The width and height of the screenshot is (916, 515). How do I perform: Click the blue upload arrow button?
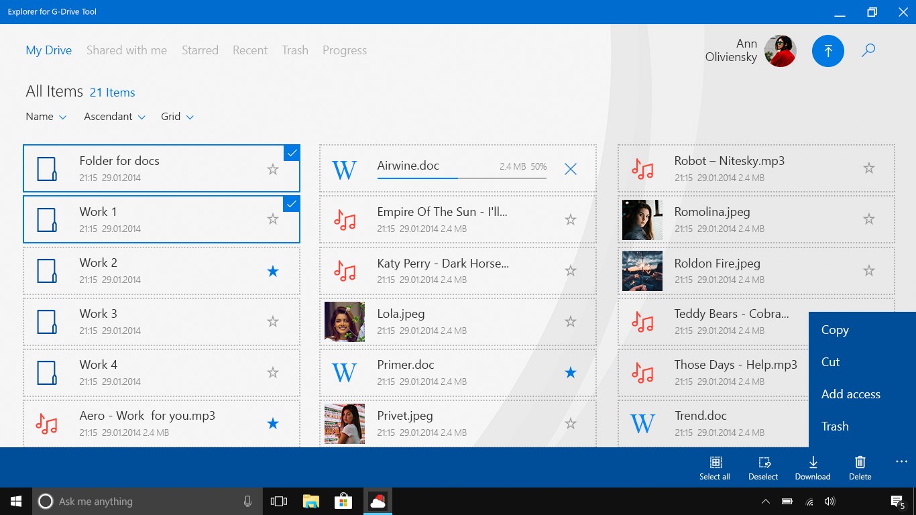coord(827,51)
